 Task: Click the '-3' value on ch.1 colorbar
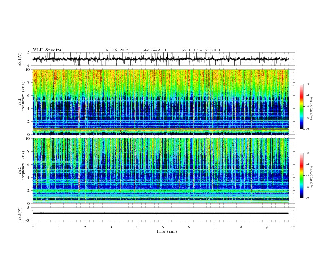[x=307, y=84]
